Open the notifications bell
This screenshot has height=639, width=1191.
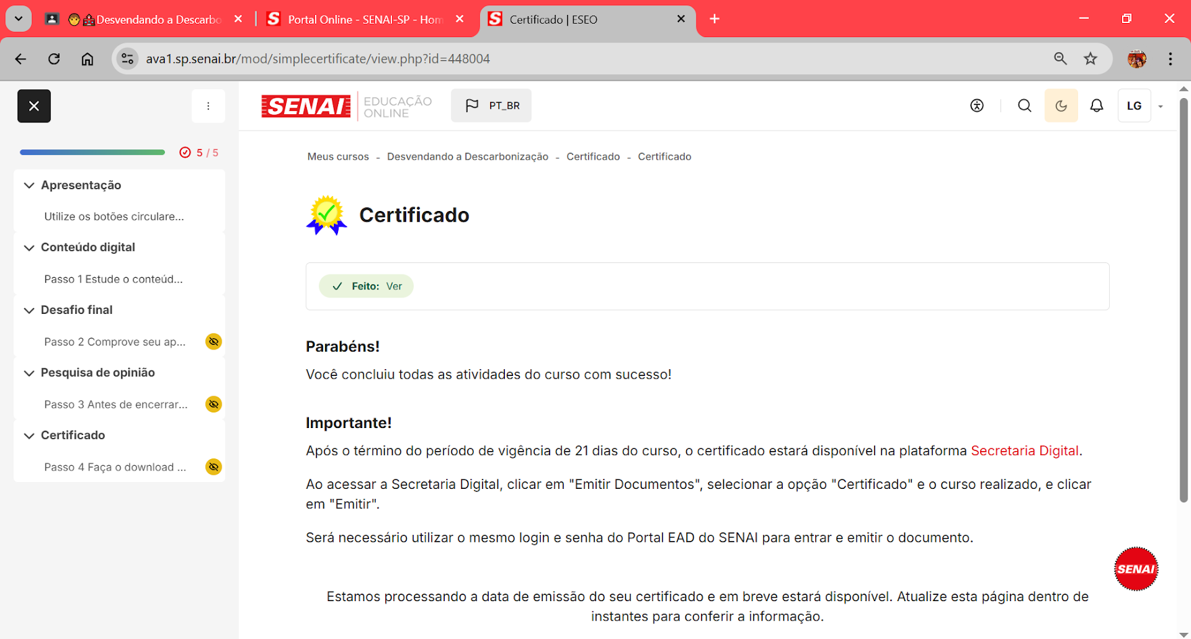[x=1096, y=105]
